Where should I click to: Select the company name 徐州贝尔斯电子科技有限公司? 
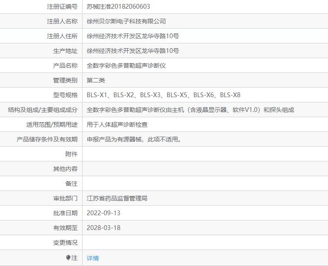coord(126,21)
